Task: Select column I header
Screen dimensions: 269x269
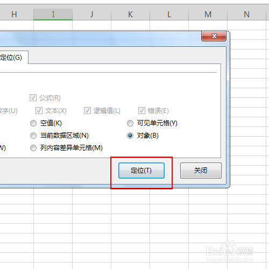Action: [53, 15]
